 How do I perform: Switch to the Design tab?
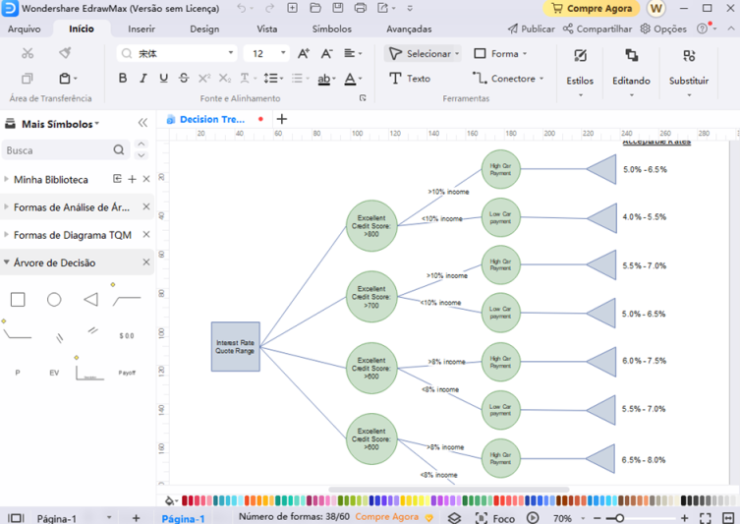click(204, 29)
